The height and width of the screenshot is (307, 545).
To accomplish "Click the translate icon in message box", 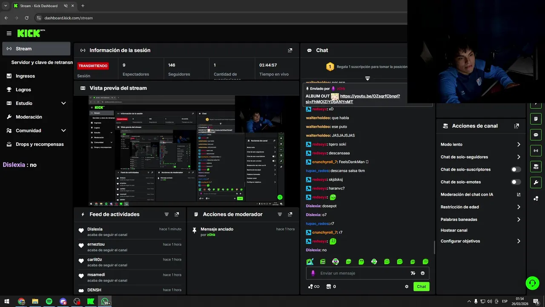I will pos(413,273).
